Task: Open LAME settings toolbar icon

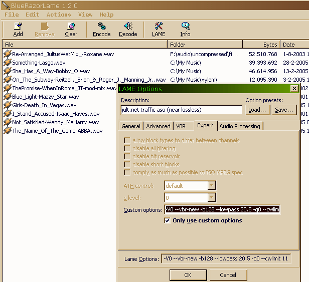Action: (x=159, y=26)
